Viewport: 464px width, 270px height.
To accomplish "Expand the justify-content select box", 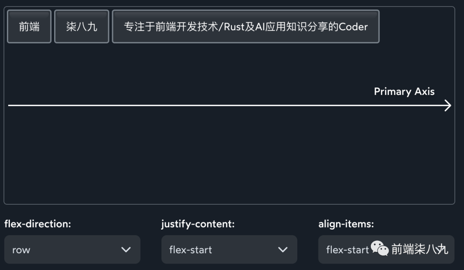I will tap(229, 249).
